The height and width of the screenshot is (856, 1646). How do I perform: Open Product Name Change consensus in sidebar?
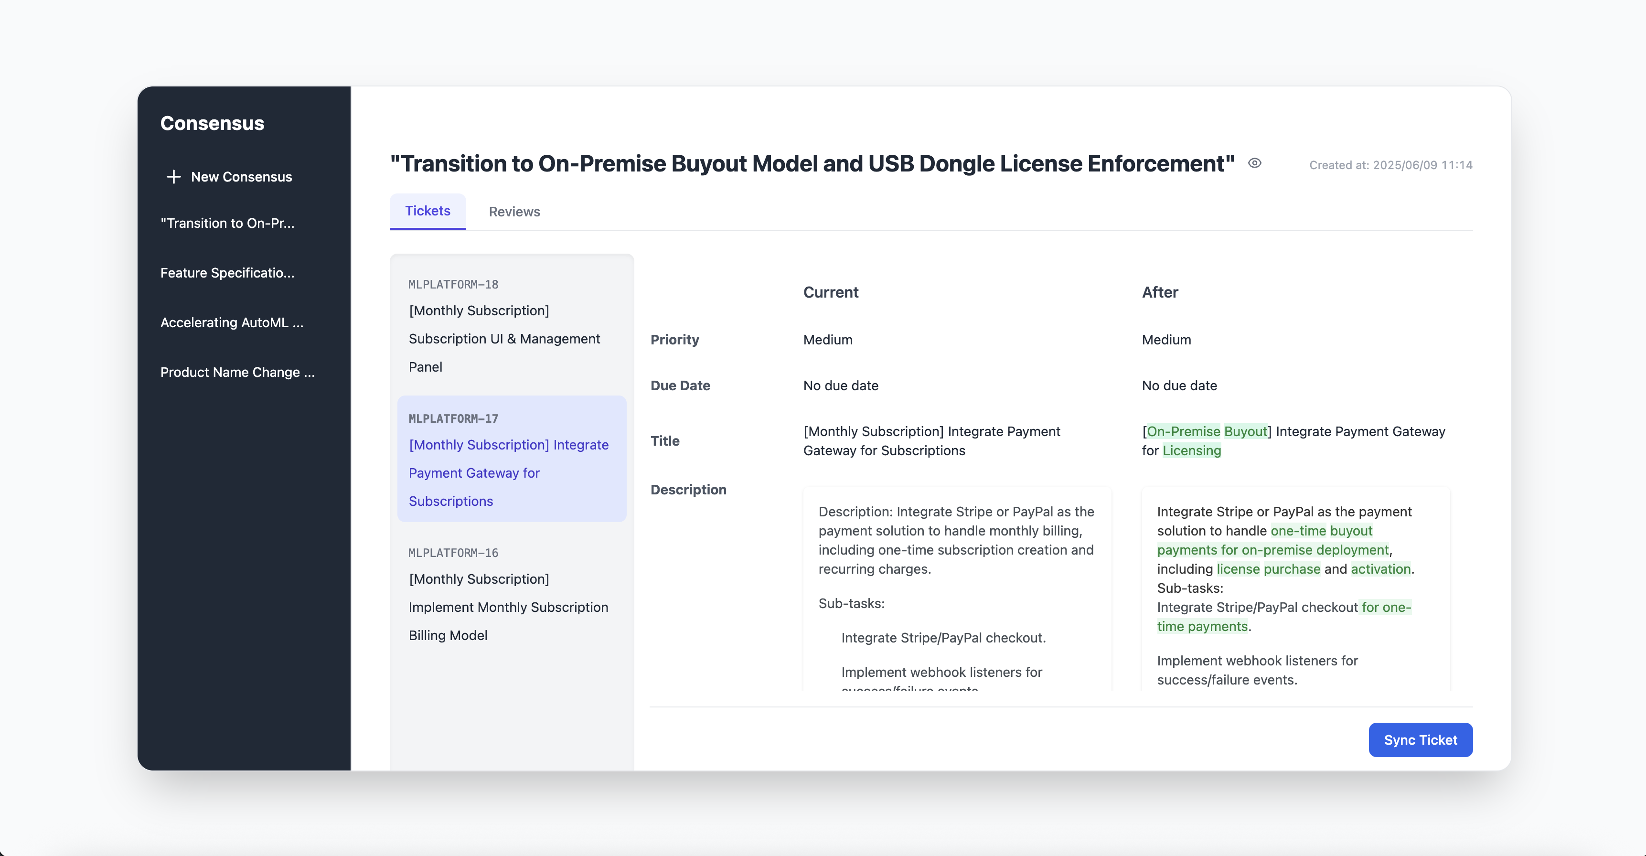(x=237, y=373)
